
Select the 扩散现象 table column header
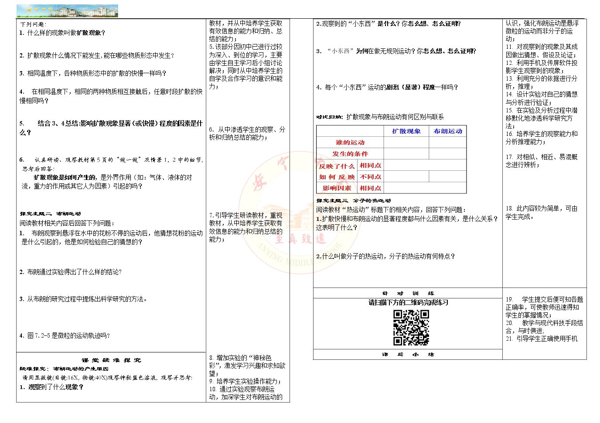(x=406, y=131)
